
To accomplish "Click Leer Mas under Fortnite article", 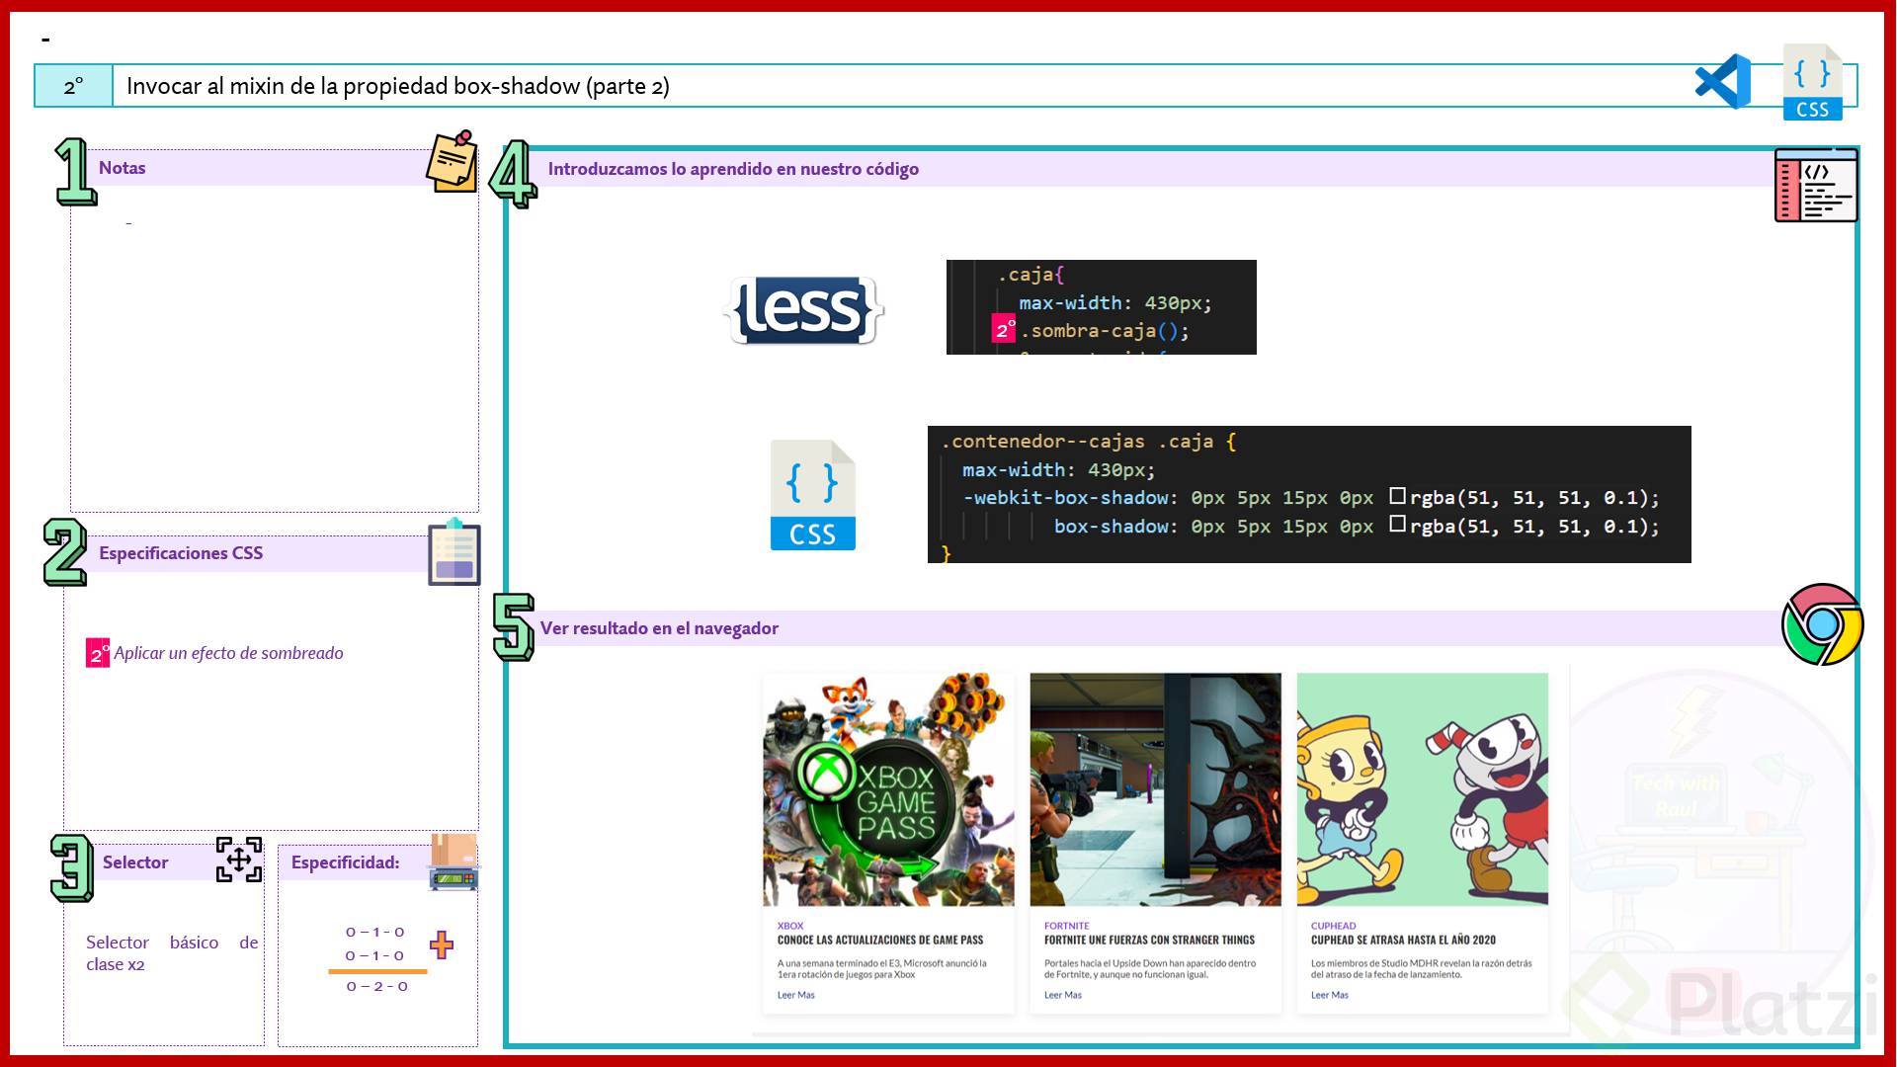I will tap(1062, 995).
